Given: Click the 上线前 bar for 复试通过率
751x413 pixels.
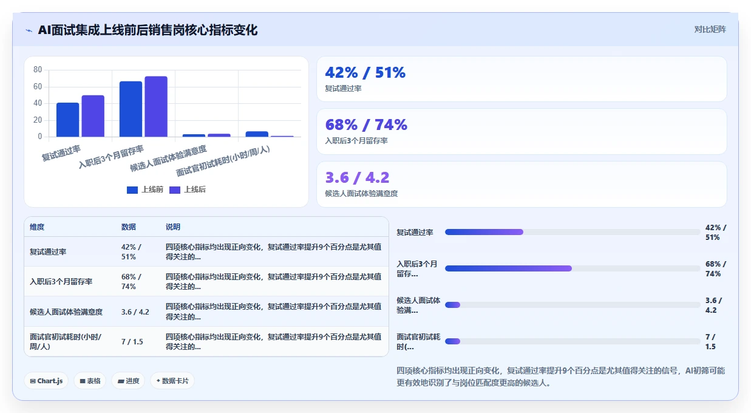Looking at the screenshot, I should [x=68, y=120].
